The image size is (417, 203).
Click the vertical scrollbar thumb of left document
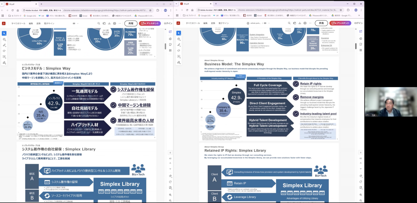(x=165, y=47)
